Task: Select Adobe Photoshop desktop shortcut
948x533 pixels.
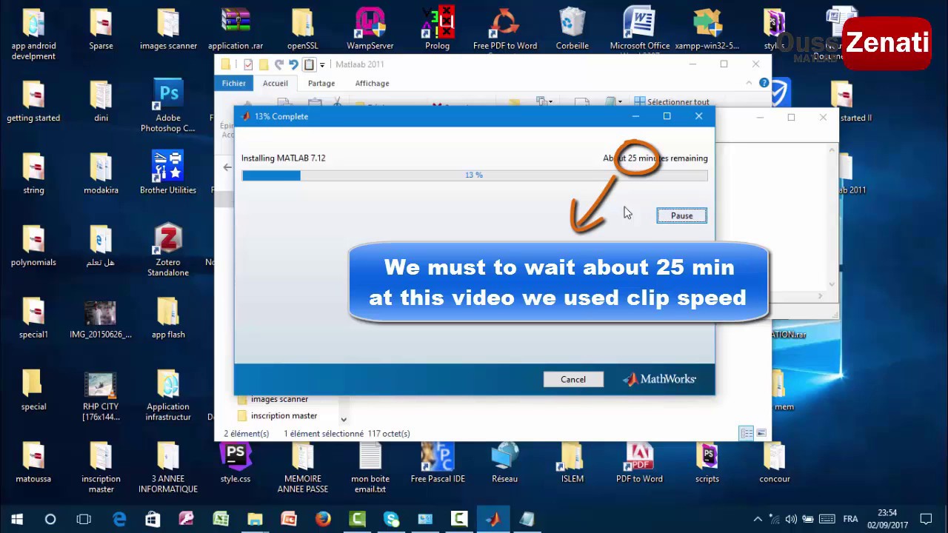Action: click(x=168, y=107)
